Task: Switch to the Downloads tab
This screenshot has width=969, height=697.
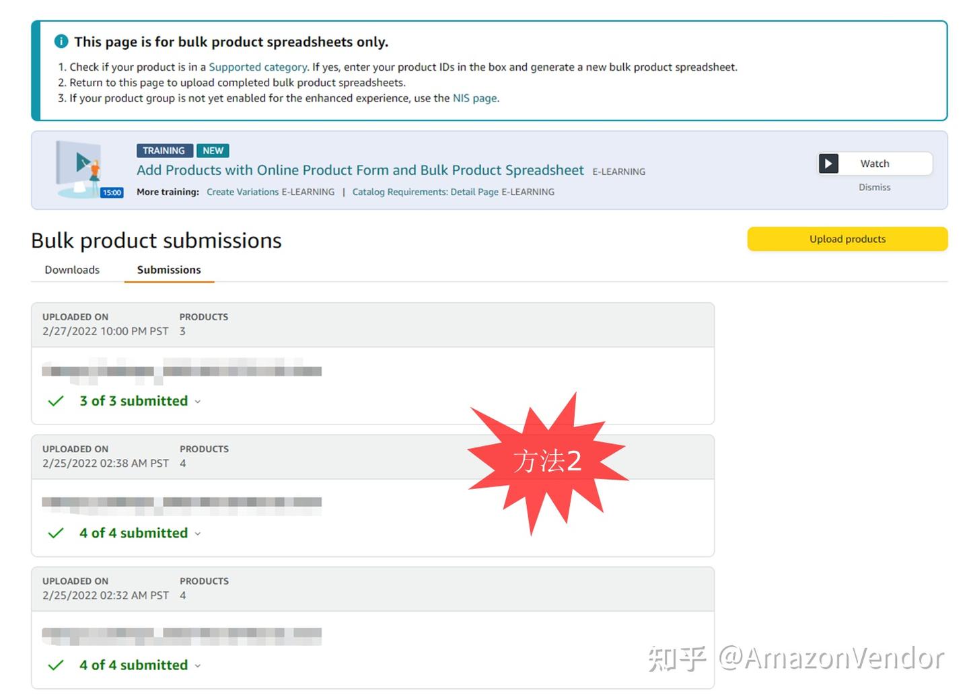Action: pos(71,270)
